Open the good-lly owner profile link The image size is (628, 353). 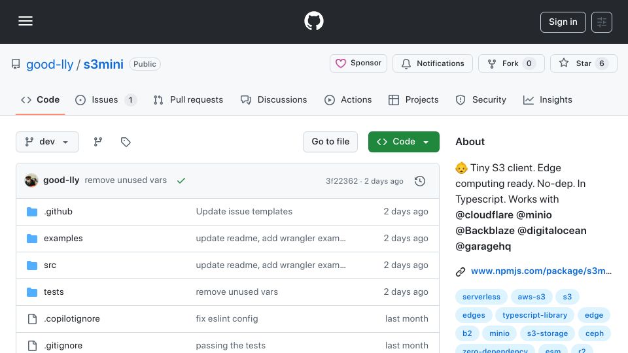pyautogui.click(x=50, y=64)
